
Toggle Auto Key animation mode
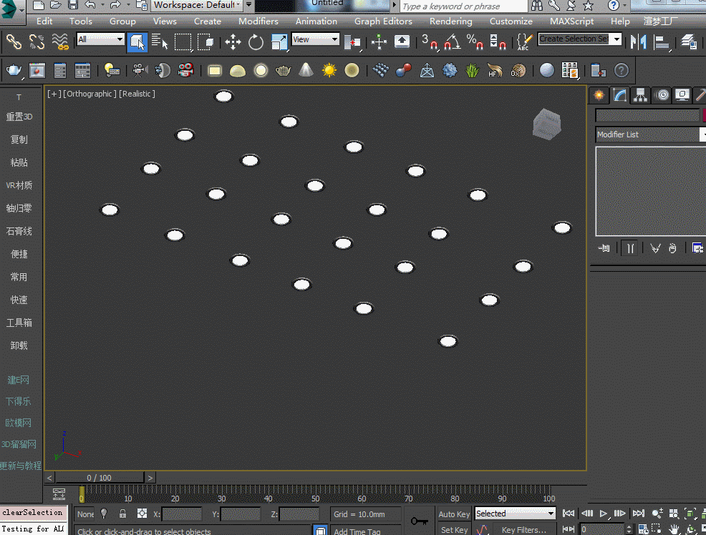point(454,514)
